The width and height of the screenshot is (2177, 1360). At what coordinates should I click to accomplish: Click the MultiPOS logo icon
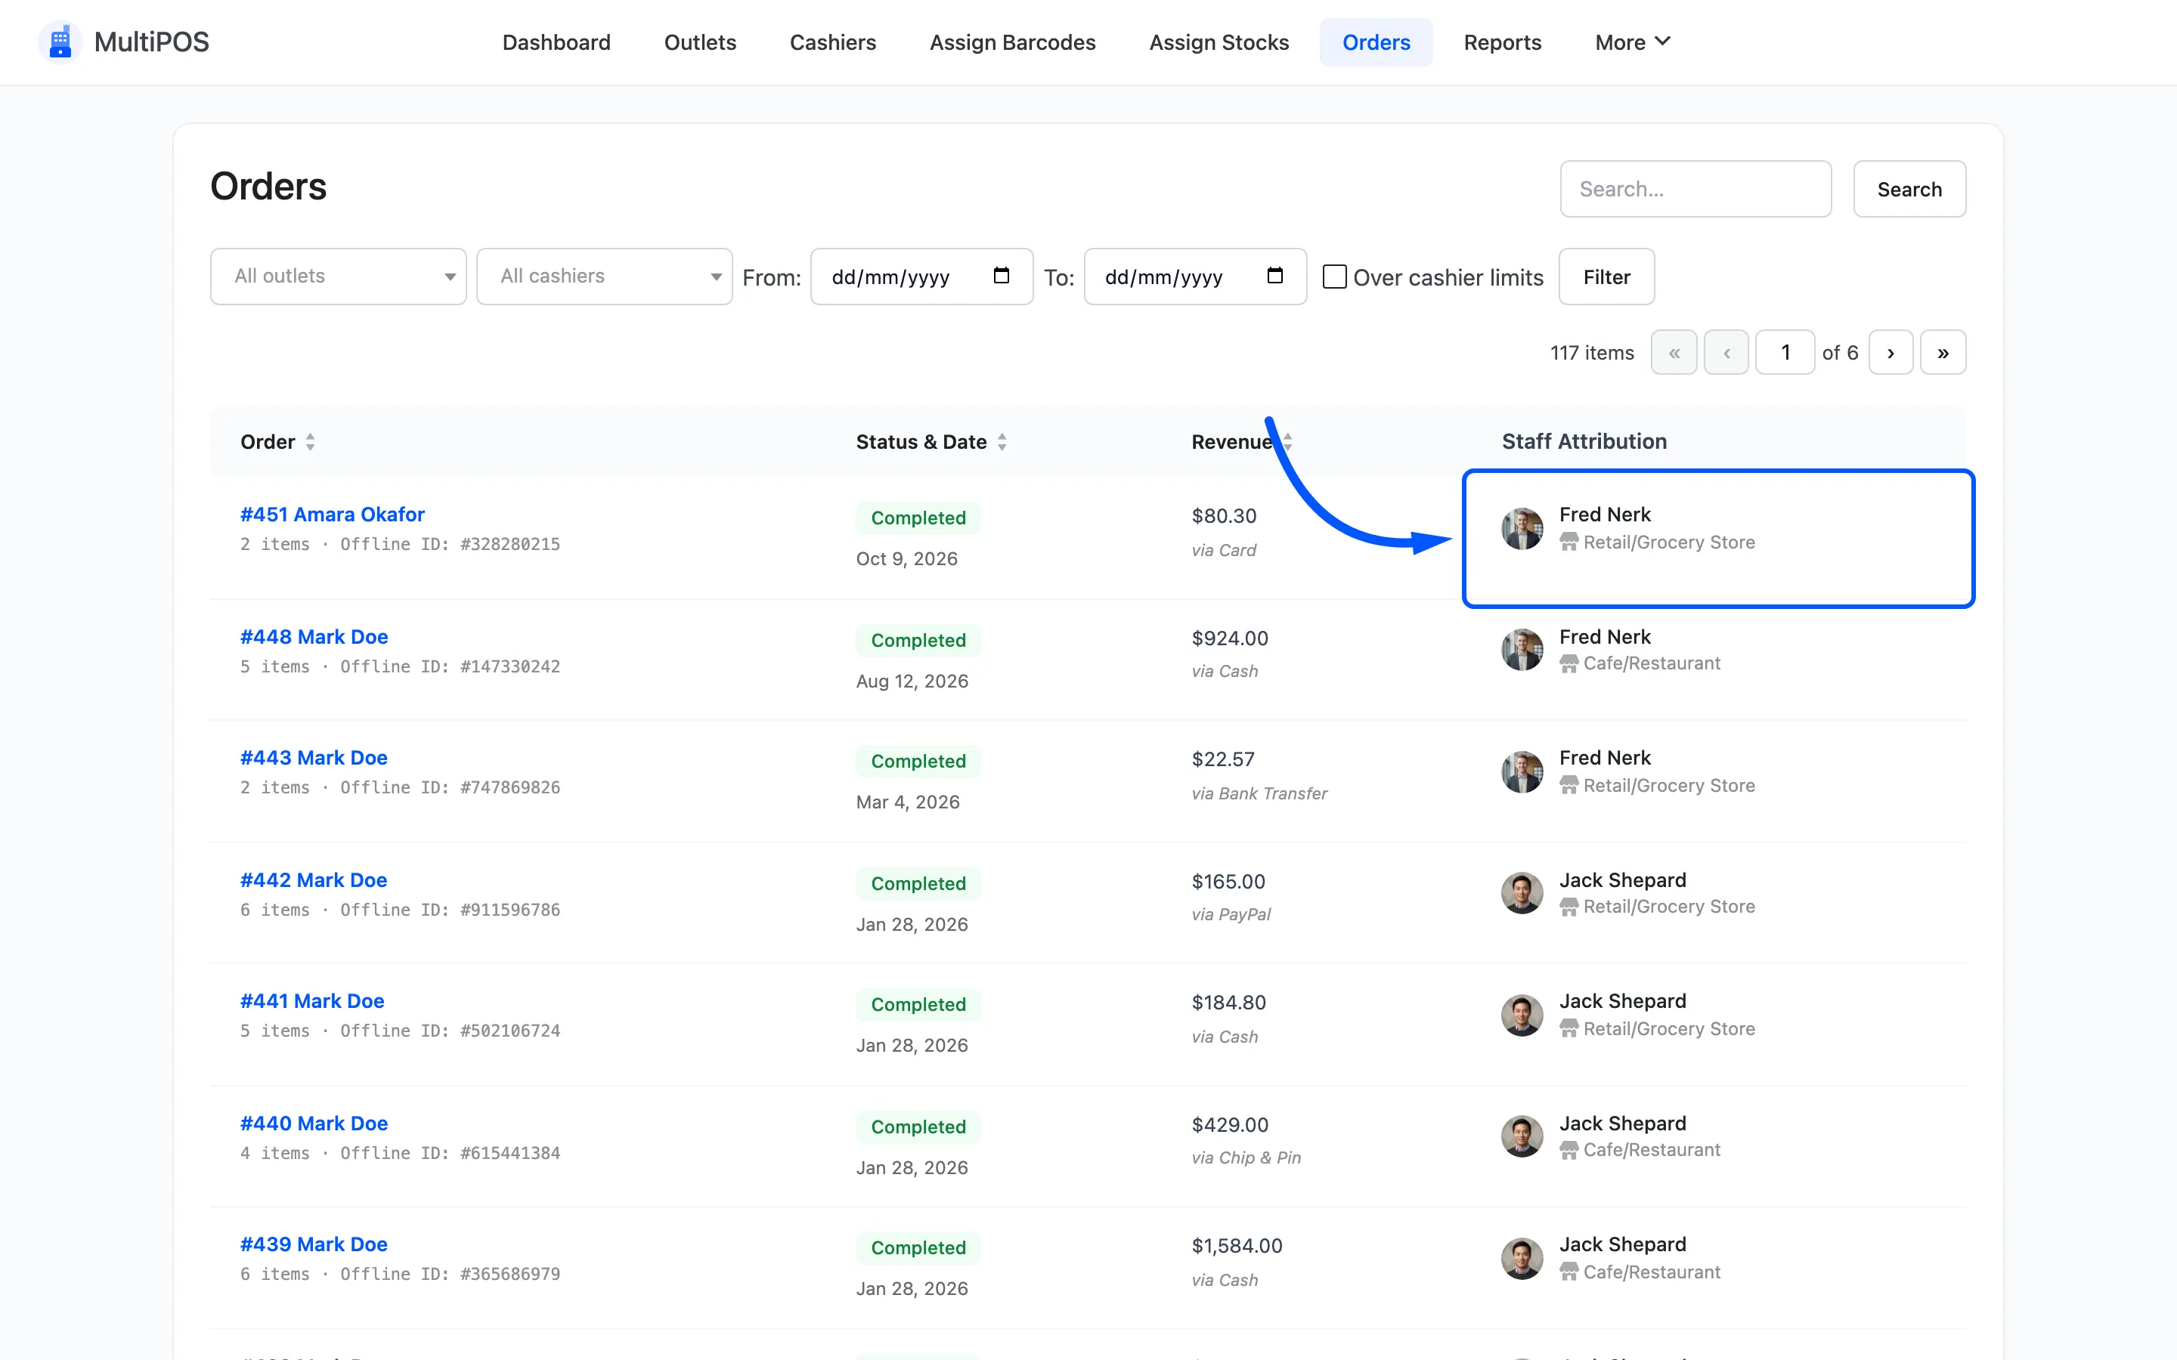click(x=60, y=42)
